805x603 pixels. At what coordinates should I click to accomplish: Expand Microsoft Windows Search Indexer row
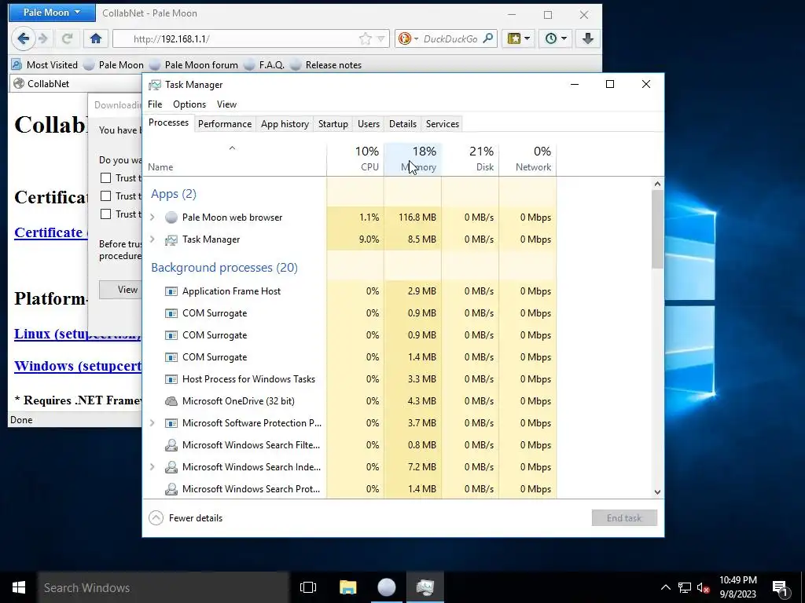click(x=153, y=467)
